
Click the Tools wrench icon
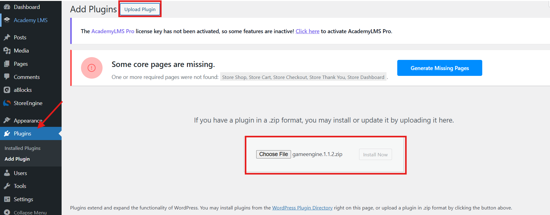(7, 186)
